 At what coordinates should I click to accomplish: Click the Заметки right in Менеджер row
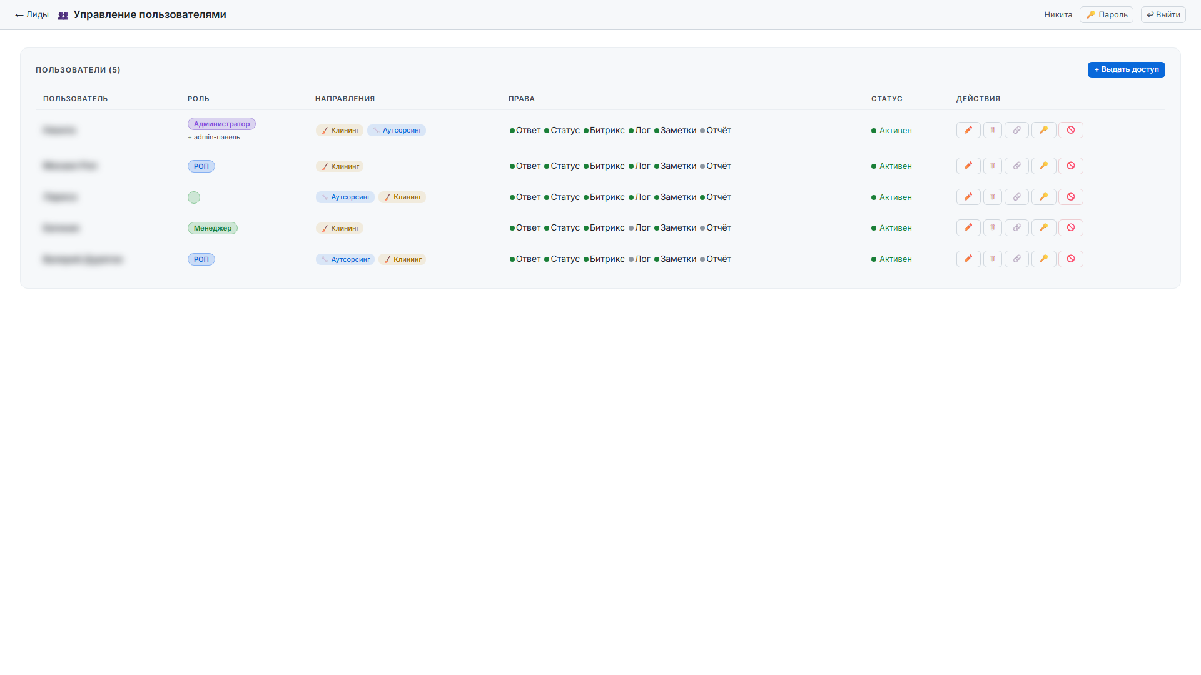(x=675, y=227)
